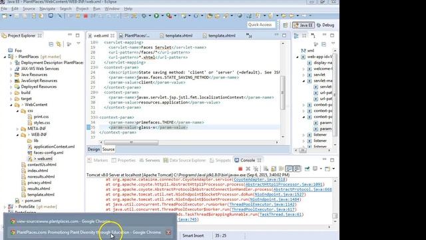Open the CoyoteAdapter.java:518 stack trace link

[259, 179]
